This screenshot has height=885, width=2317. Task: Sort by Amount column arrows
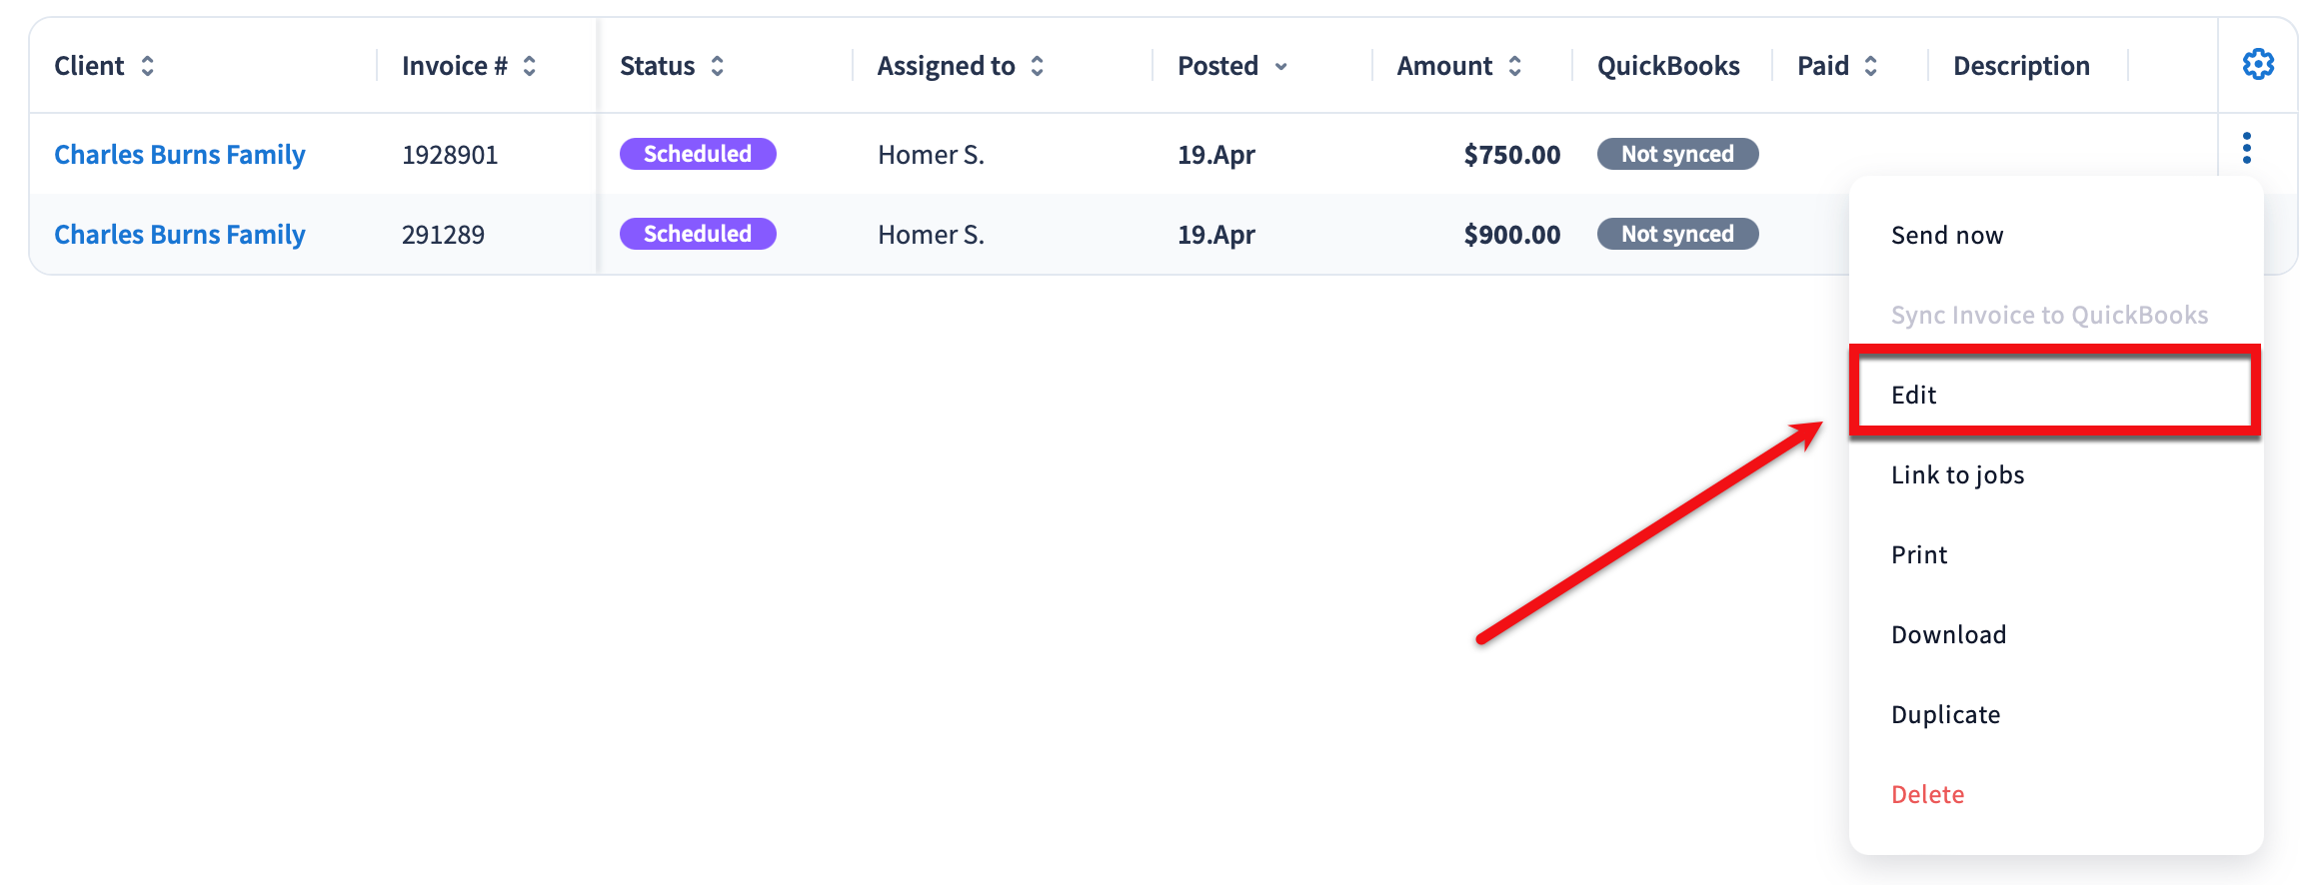point(1514,66)
